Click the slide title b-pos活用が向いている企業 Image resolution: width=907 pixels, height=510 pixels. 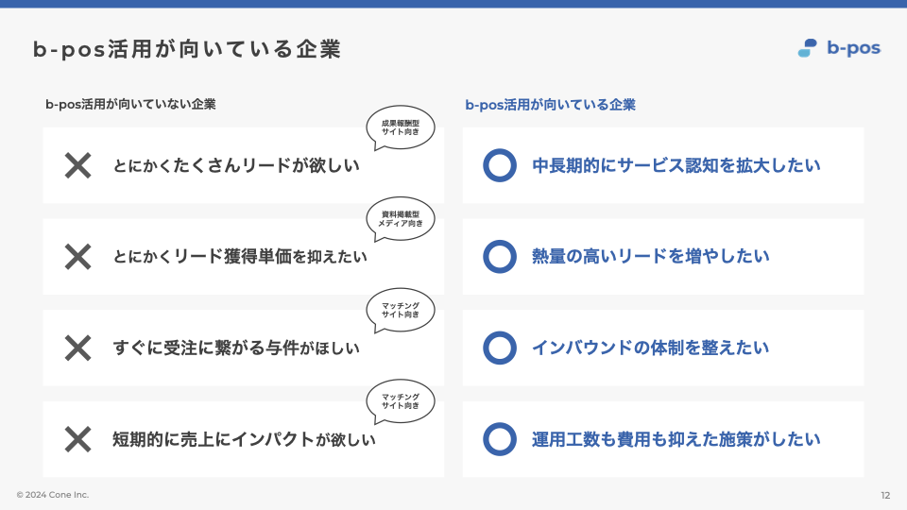coord(187,49)
